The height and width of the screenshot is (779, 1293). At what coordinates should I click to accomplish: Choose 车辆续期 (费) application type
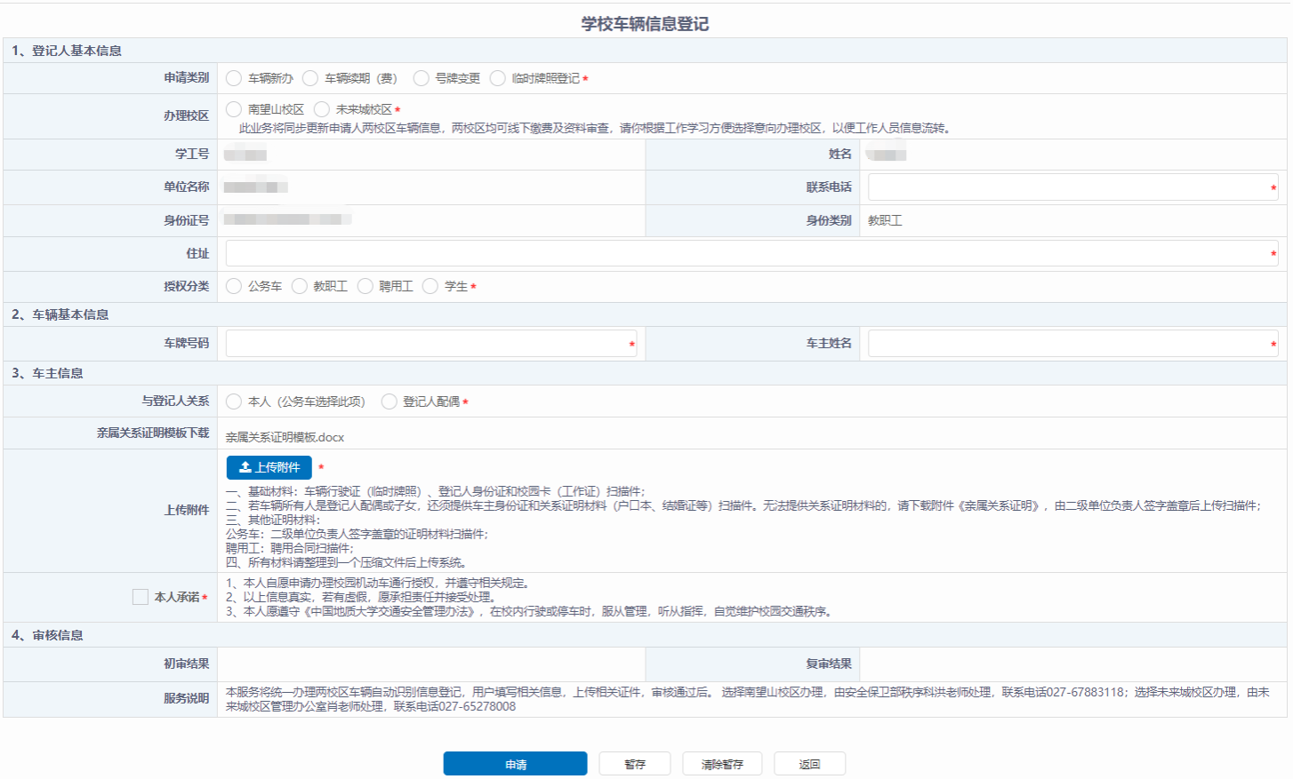310,78
